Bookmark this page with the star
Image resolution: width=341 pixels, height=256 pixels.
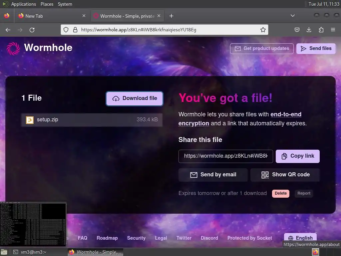[263, 30]
